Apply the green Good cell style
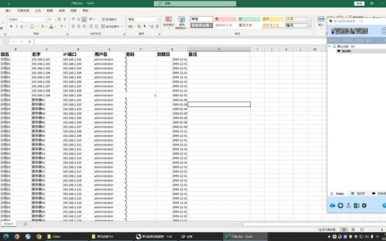Screen dimensions: 386x241 click(249, 19)
